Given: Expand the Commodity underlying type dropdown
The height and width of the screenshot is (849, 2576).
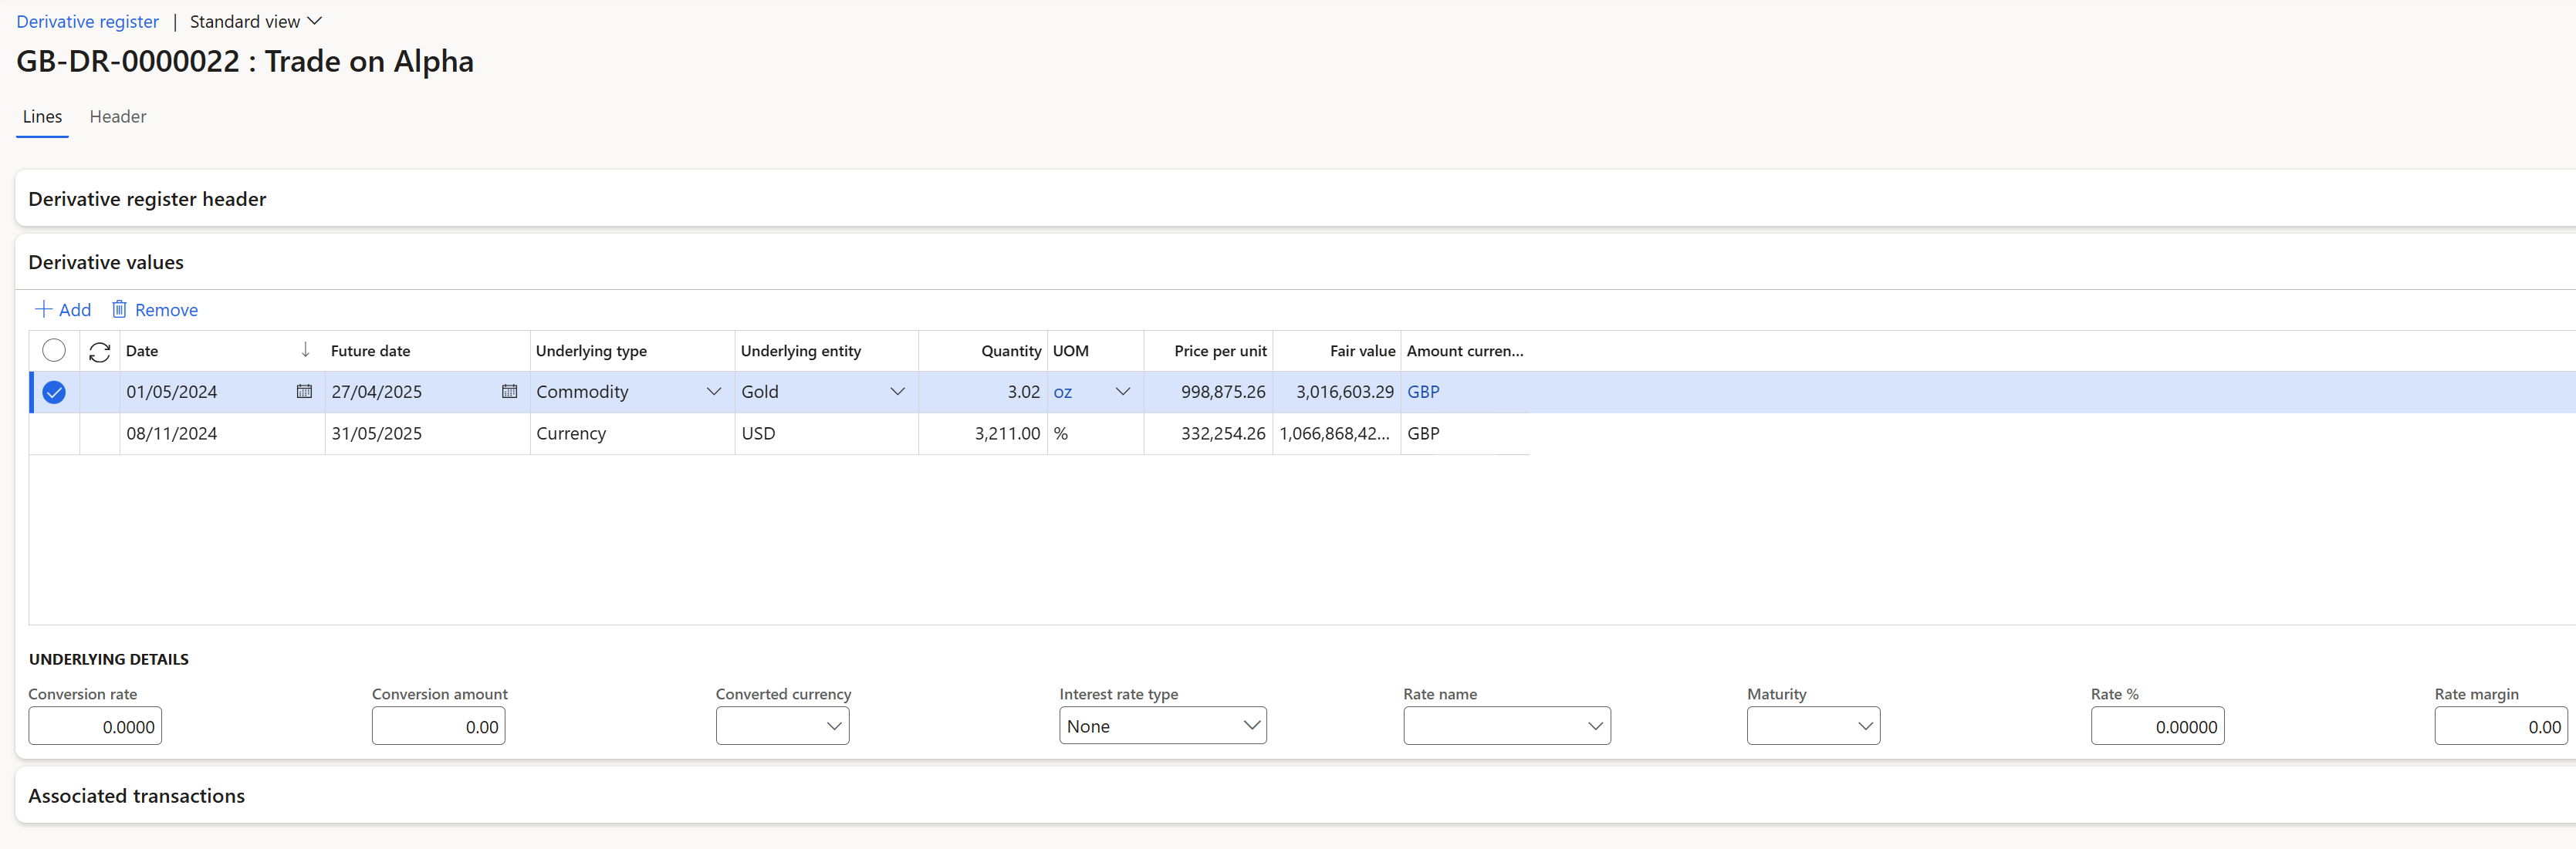Looking at the screenshot, I should (714, 392).
